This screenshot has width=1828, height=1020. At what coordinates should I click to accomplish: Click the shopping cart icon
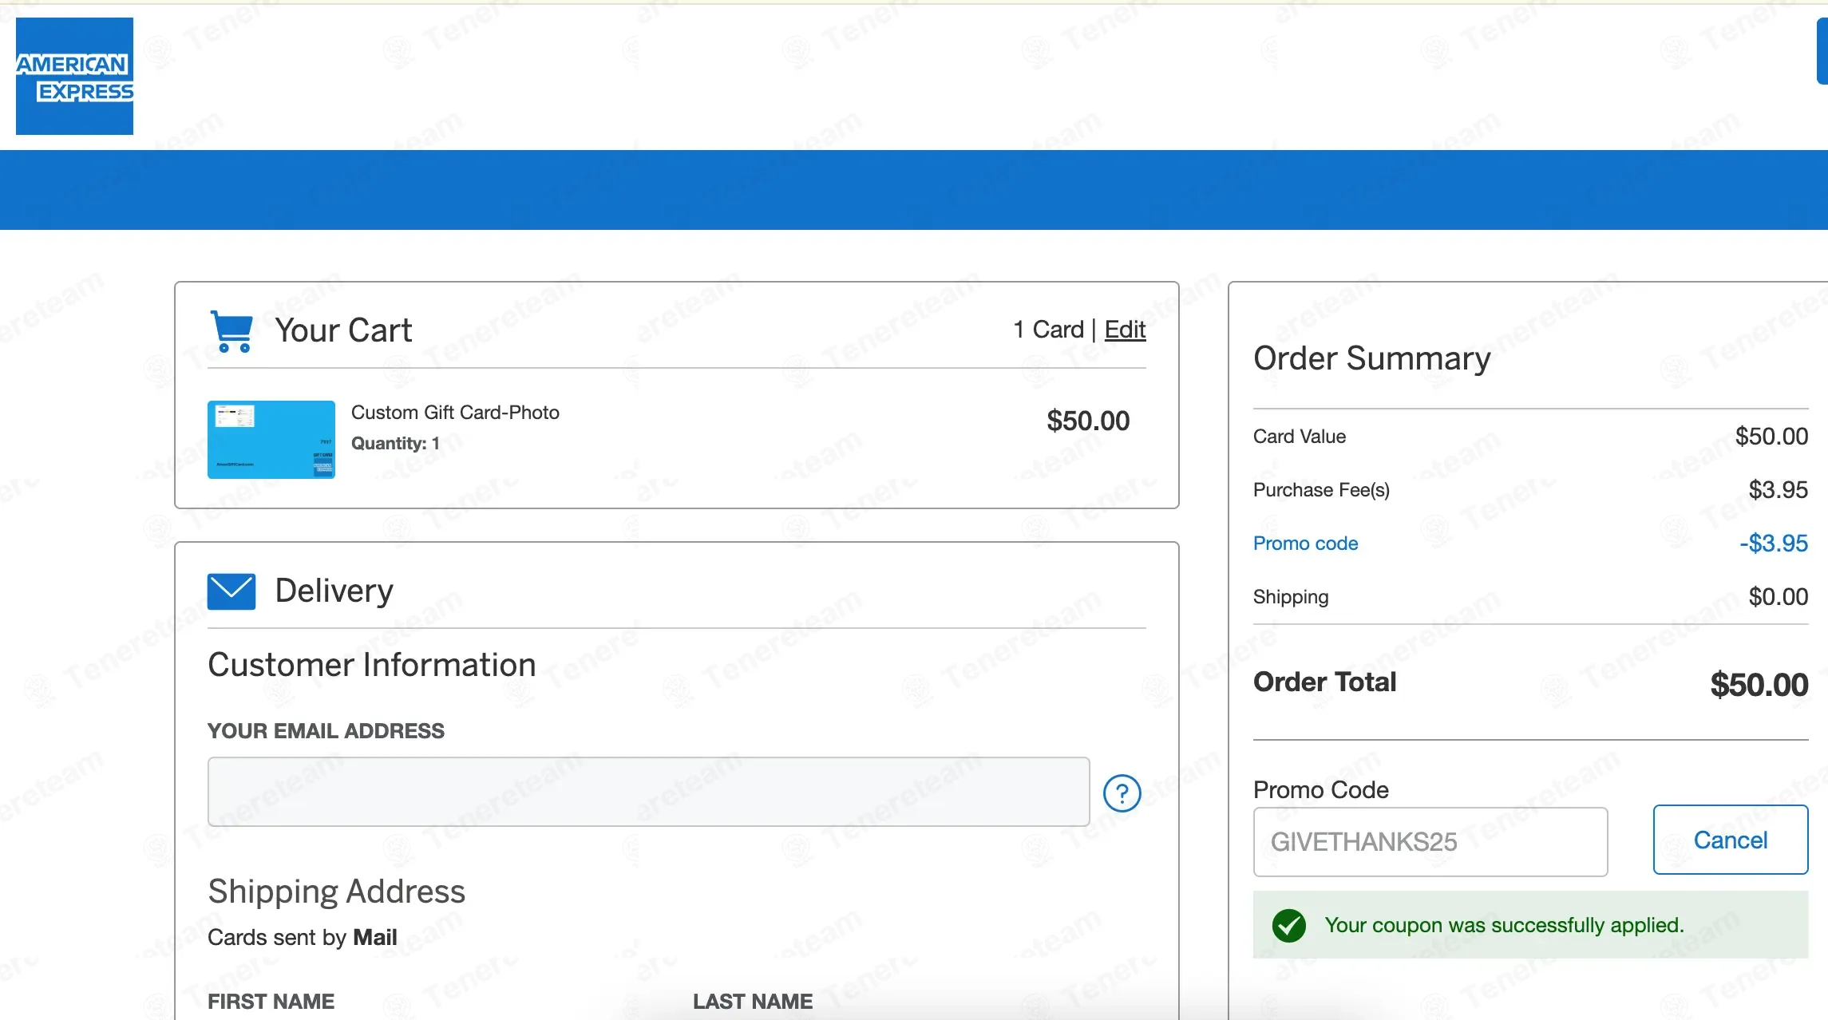point(231,330)
